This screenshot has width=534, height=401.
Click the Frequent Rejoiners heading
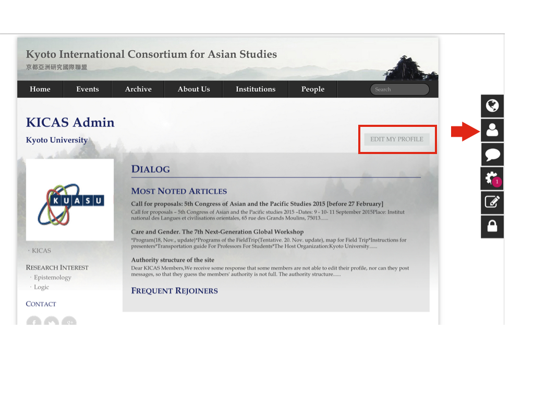174,291
